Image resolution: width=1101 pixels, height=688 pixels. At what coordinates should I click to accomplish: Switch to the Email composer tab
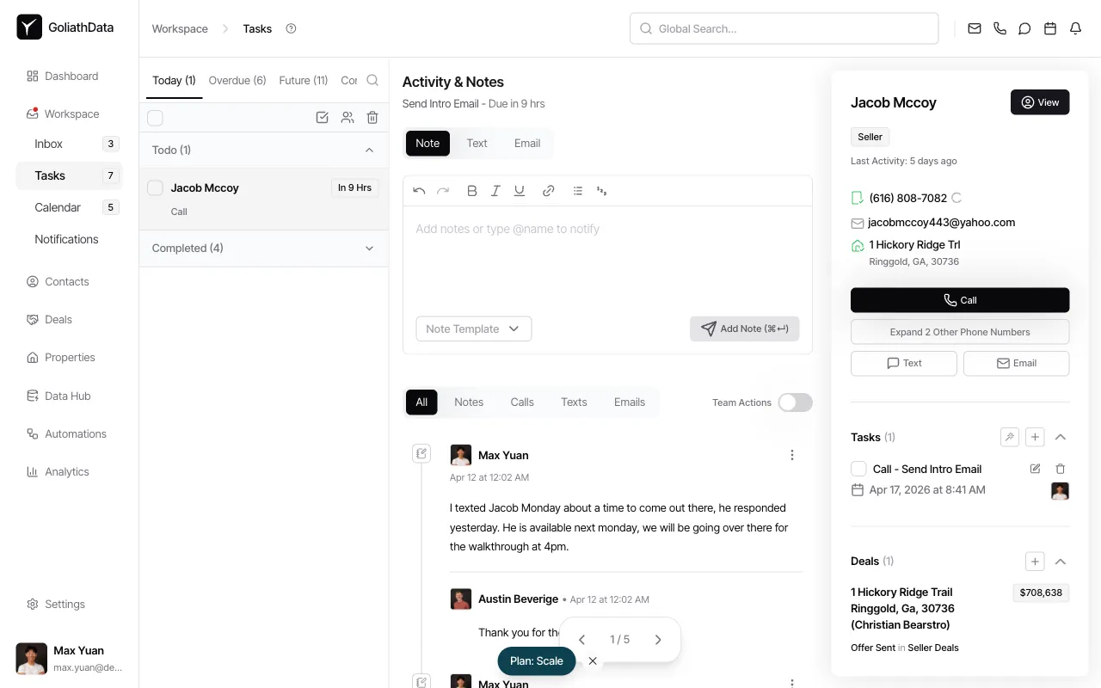click(x=527, y=143)
